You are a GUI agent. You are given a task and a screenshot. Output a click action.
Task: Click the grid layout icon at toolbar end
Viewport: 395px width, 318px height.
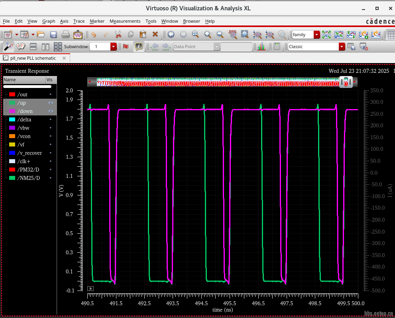coord(391,35)
